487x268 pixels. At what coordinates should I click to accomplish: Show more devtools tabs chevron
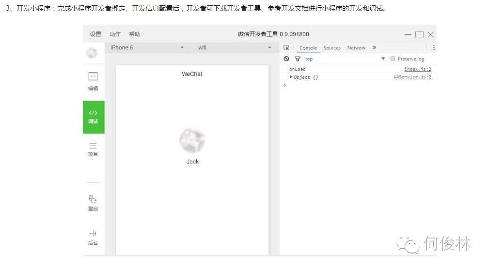click(374, 47)
